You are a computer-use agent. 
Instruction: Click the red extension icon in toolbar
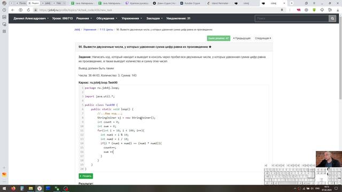299,10
